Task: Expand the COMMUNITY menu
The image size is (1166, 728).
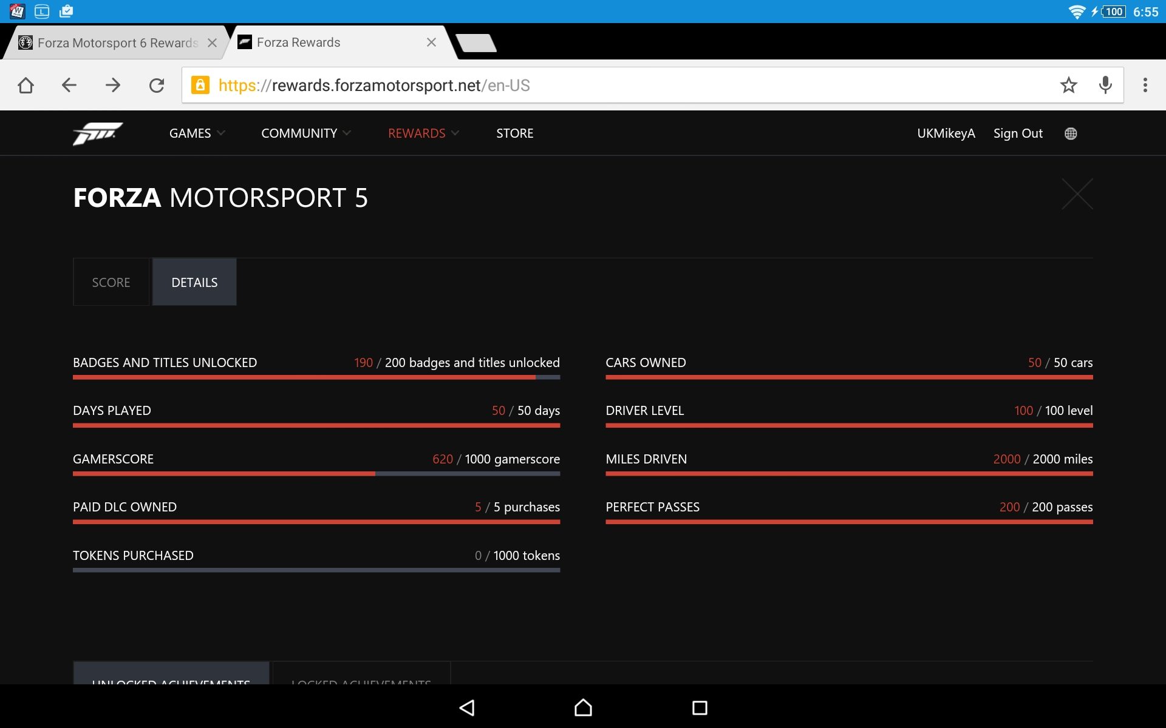Action: click(x=306, y=133)
